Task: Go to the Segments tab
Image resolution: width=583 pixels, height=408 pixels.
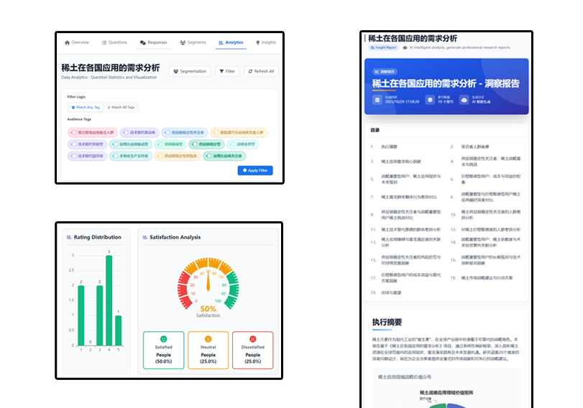Action: [193, 42]
